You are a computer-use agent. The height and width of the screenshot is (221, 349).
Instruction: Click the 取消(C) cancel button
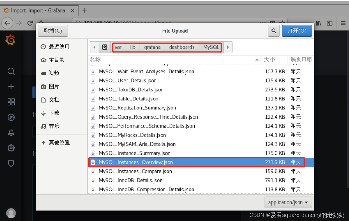(53, 31)
